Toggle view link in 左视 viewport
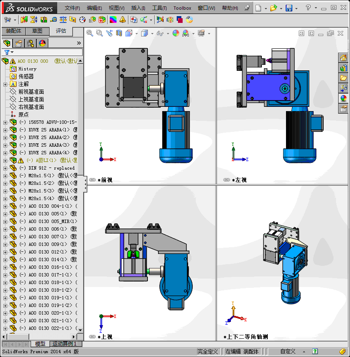The width and height of the screenshot is (350, 357). (x=227, y=180)
